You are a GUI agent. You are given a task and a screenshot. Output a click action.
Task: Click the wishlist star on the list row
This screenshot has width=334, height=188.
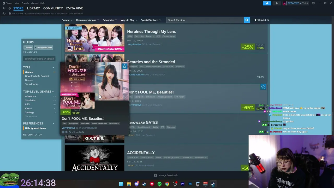[x=263, y=87]
